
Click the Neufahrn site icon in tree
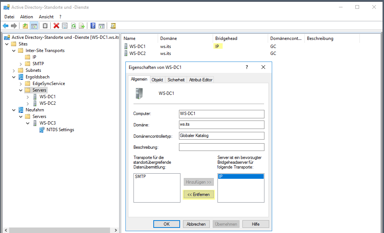(21, 110)
